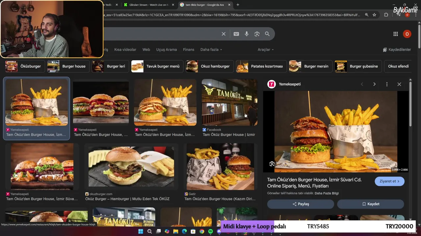Select the Tavuk burger menü chip
Image resolution: width=421 pixels, height=236 pixels.
click(157, 66)
